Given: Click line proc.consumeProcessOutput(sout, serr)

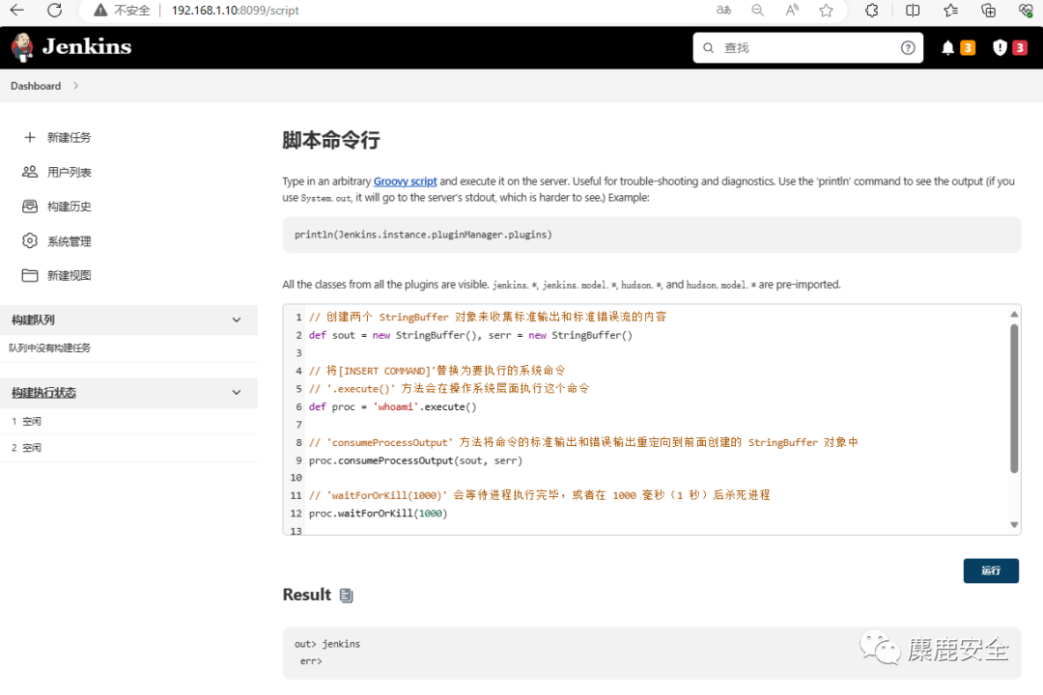Looking at the screenshot, I should pyautogui.click(x=415, y=460).
